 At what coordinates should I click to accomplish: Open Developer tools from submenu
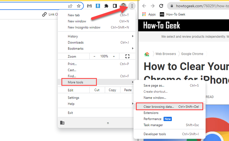coord(170,134)
